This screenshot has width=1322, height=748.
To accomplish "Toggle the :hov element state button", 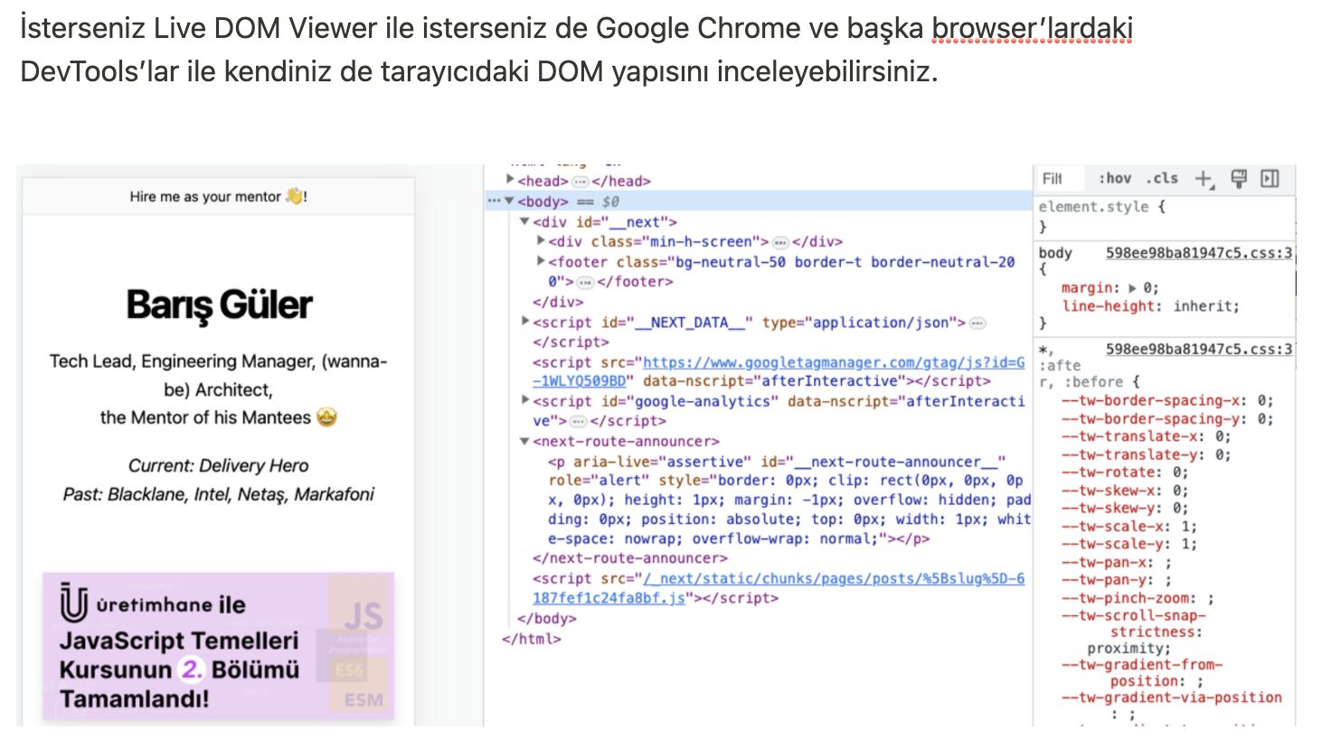I will (1115, 179).
